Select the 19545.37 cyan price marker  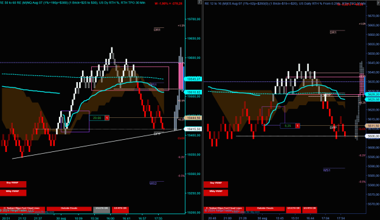[193, 79]
